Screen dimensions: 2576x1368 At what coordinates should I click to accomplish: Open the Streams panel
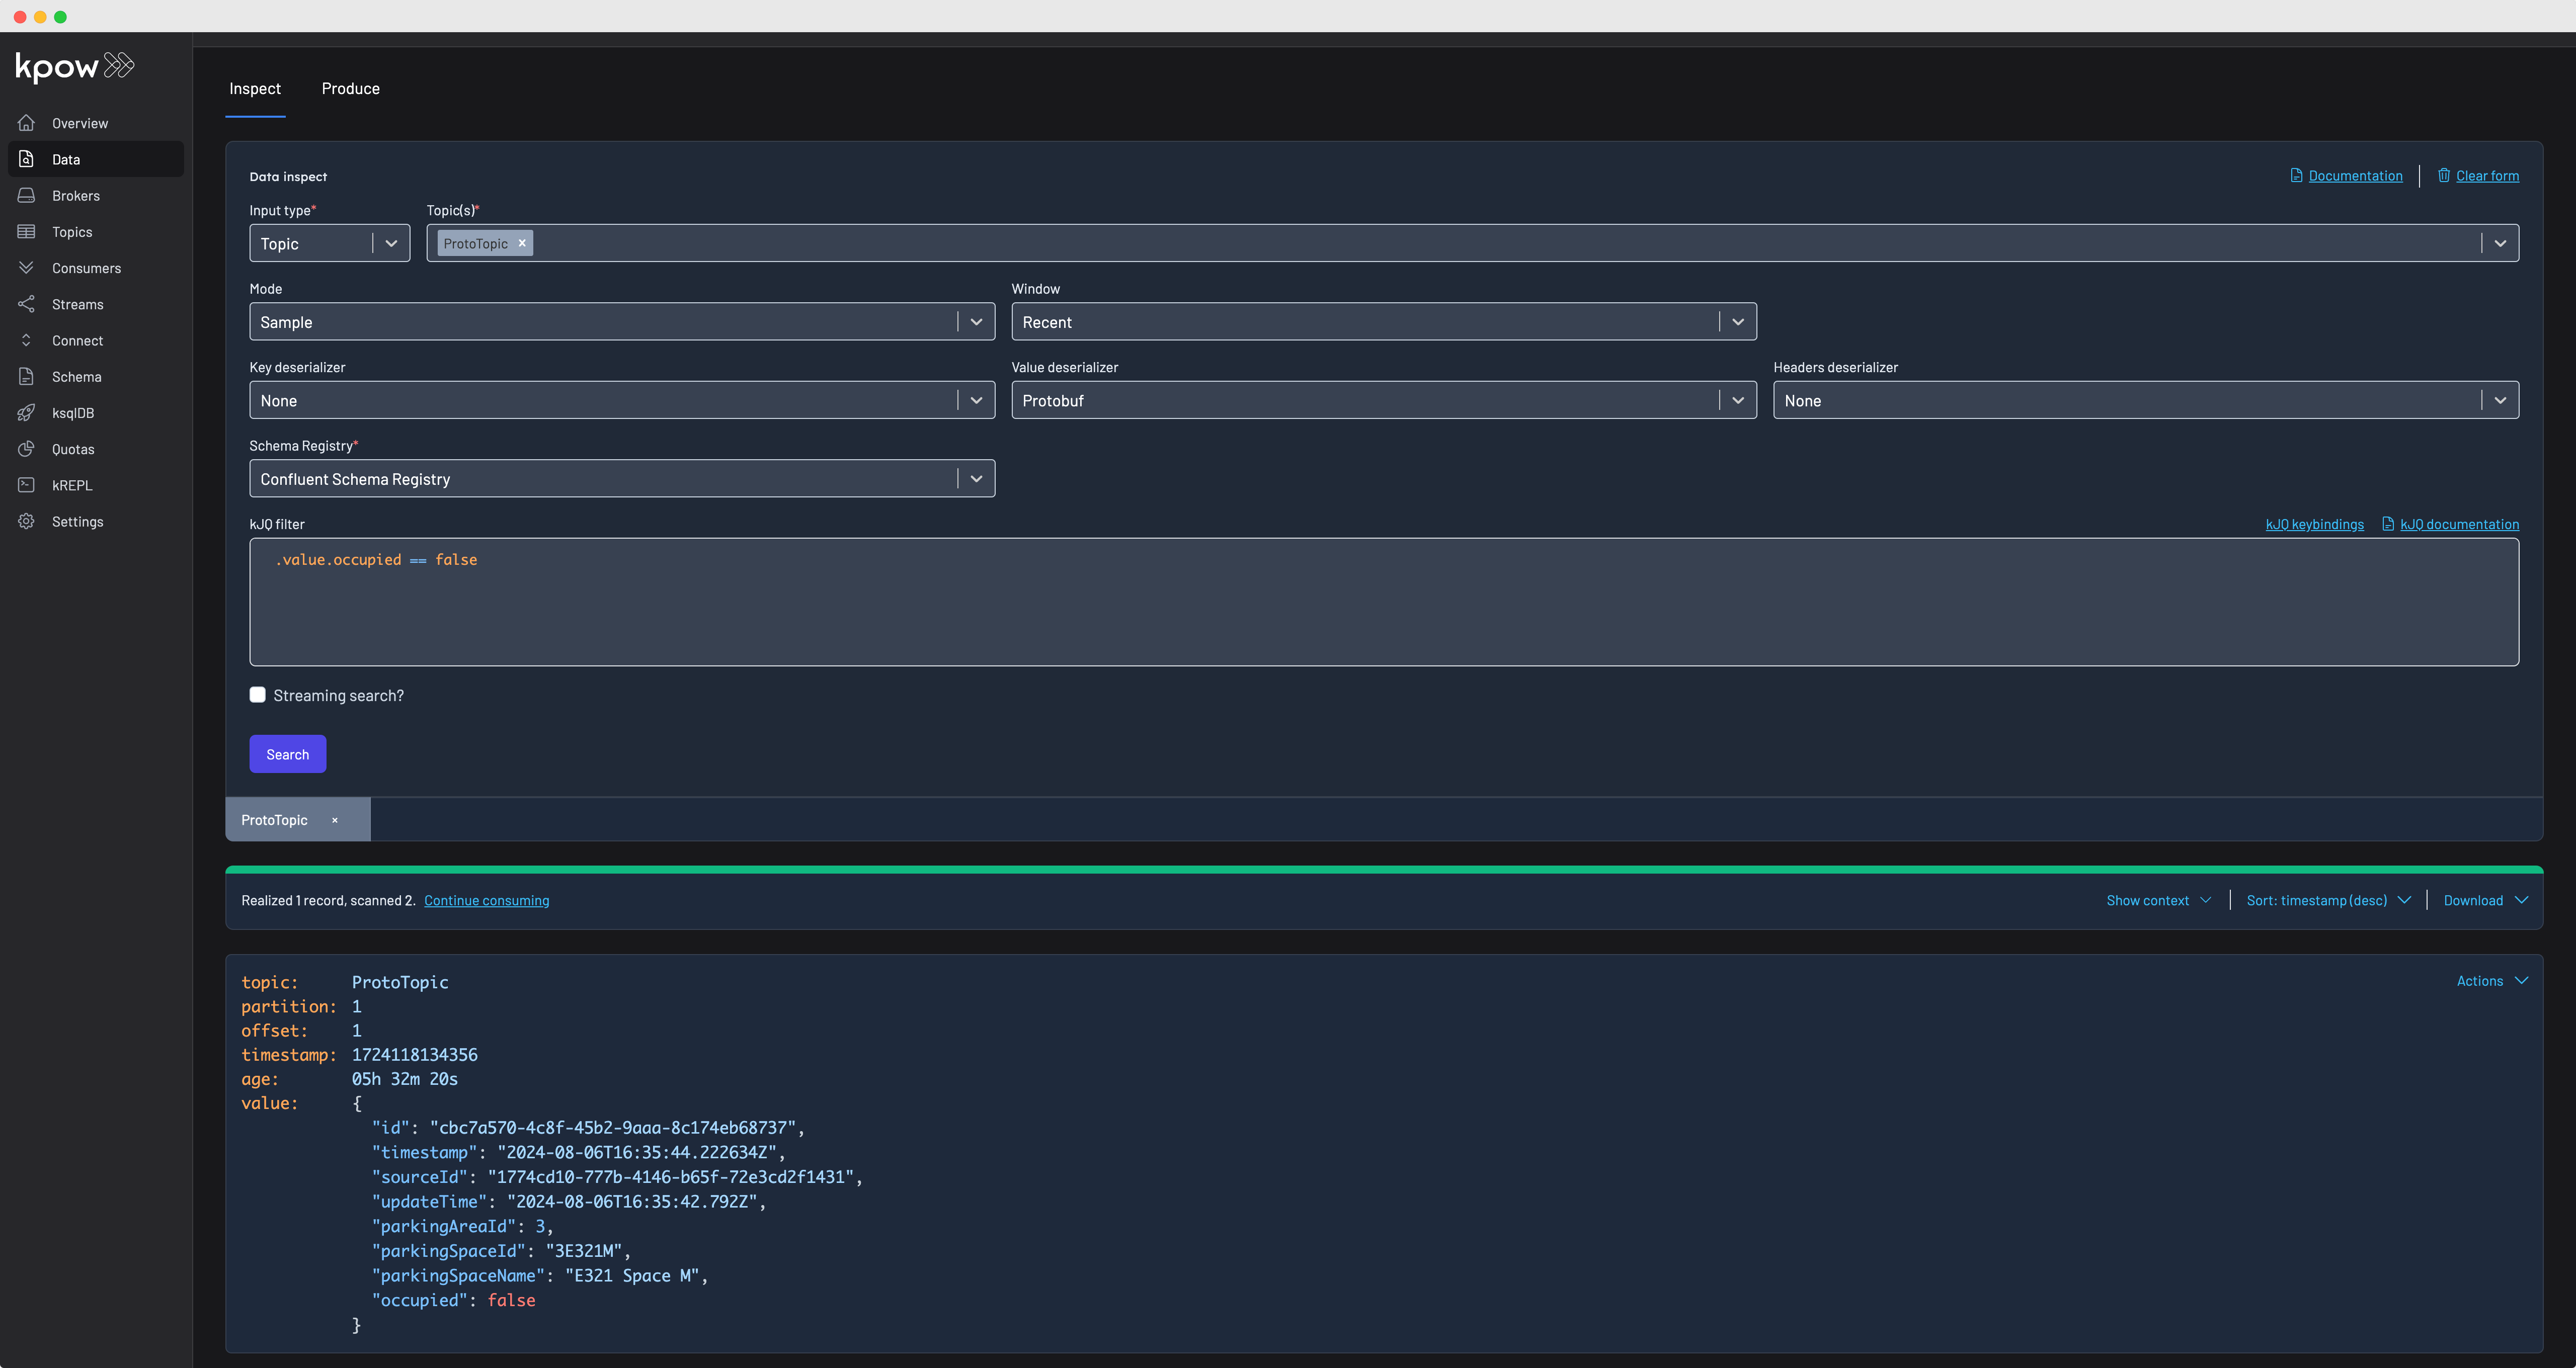click(x=26, y=304)
